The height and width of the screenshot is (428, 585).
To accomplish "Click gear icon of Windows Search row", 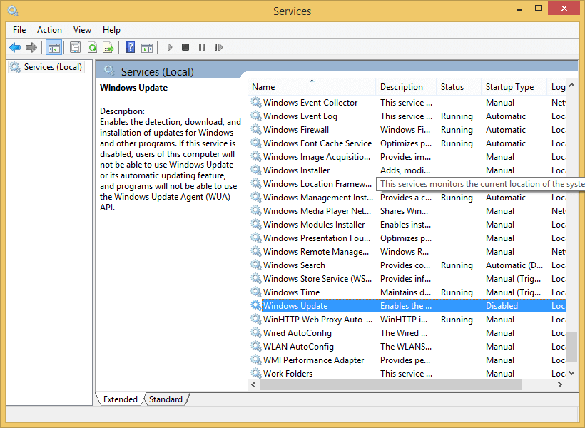I will 256,265.
